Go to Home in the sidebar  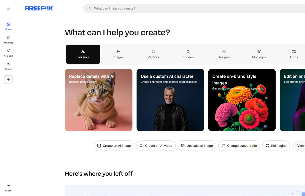[8, 26]
